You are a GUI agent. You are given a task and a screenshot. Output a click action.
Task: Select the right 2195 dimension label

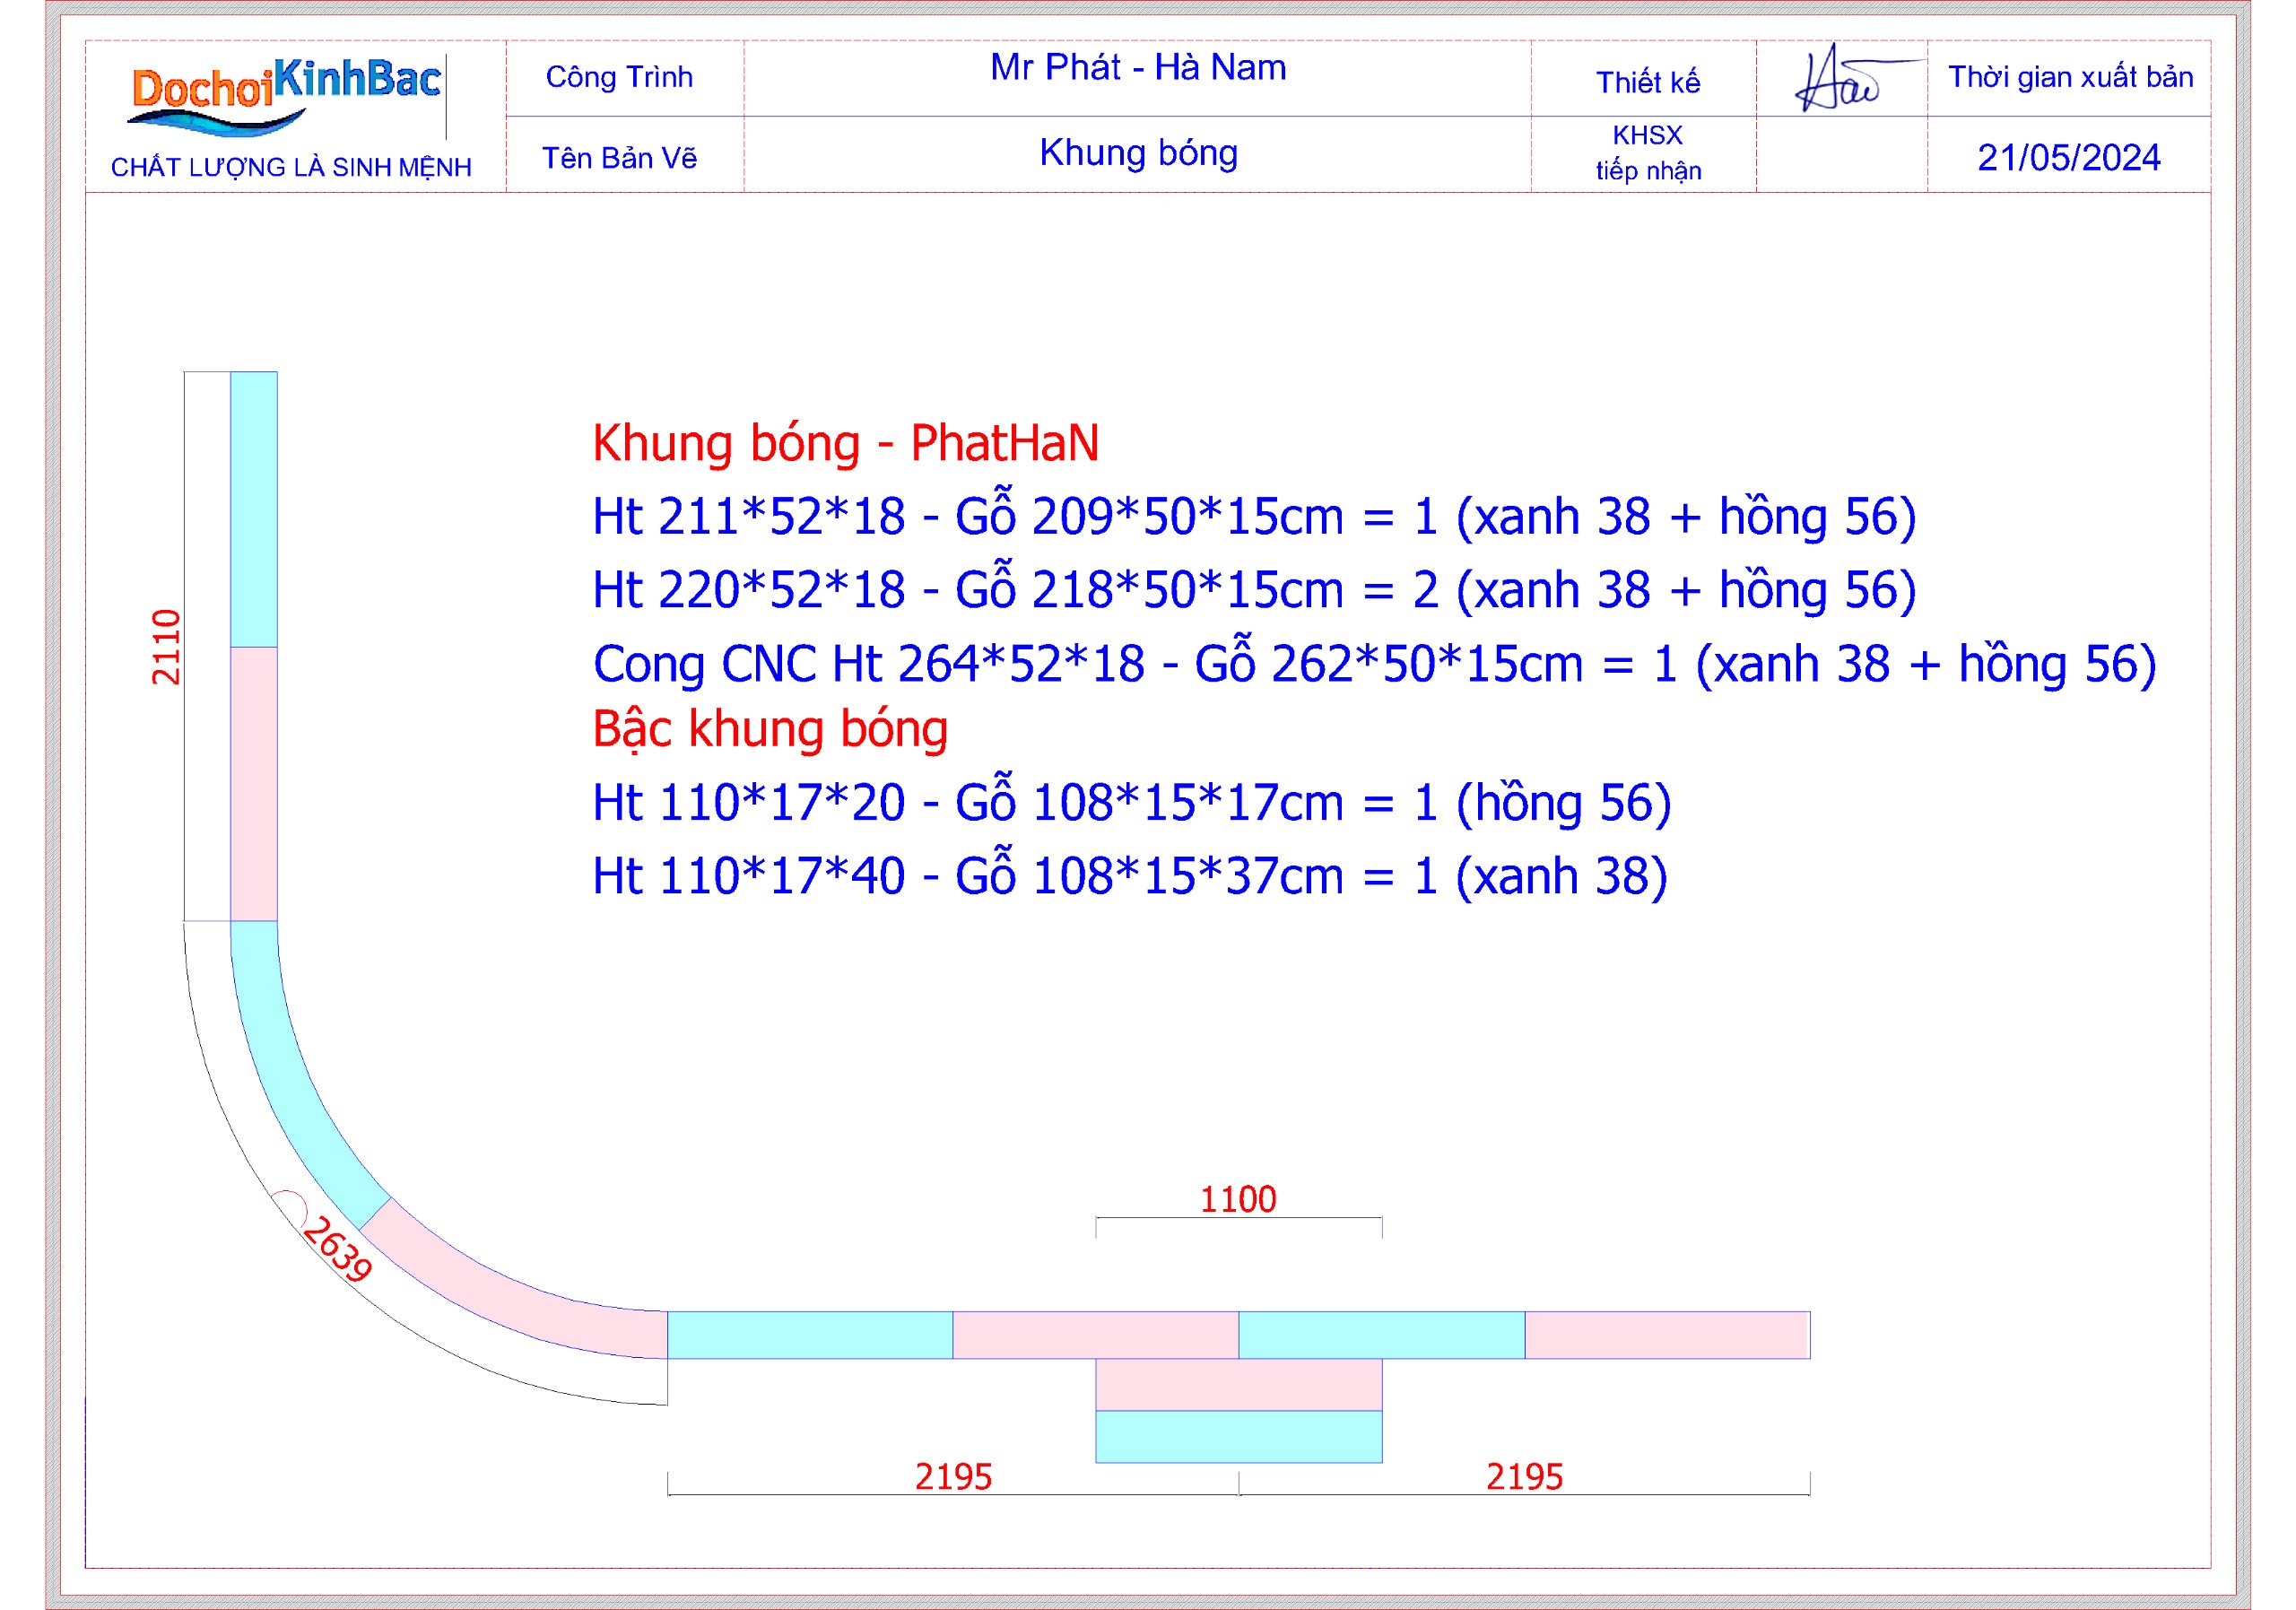point(1524,1477)
